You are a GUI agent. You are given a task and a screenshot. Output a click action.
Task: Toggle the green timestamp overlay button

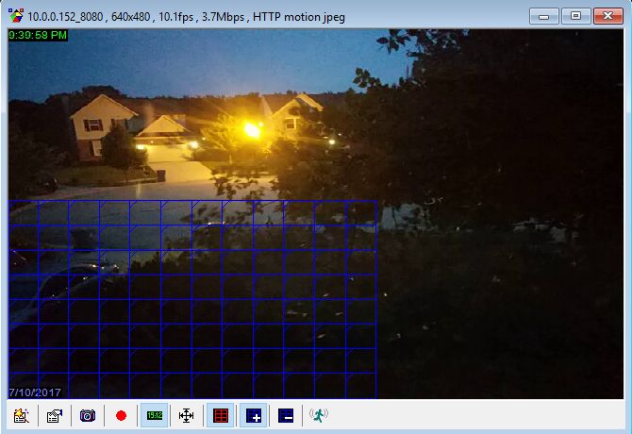pos(155,415)
